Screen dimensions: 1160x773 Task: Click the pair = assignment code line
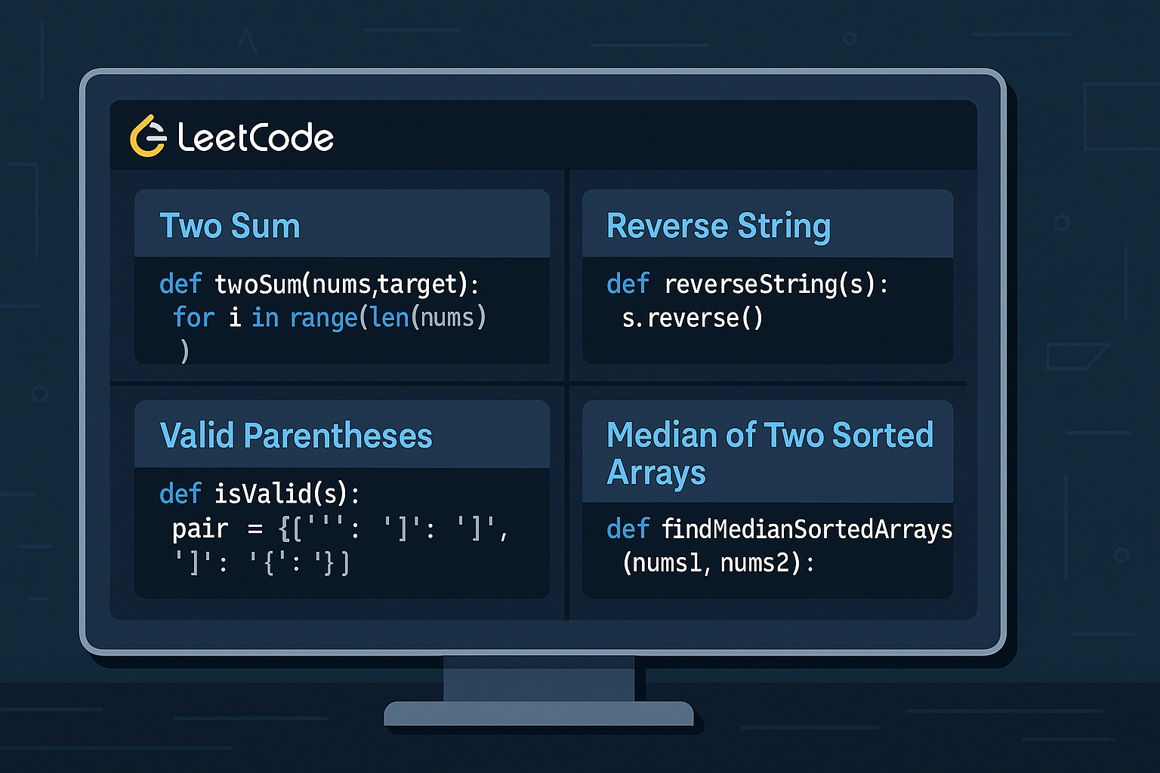click(340, 528)
